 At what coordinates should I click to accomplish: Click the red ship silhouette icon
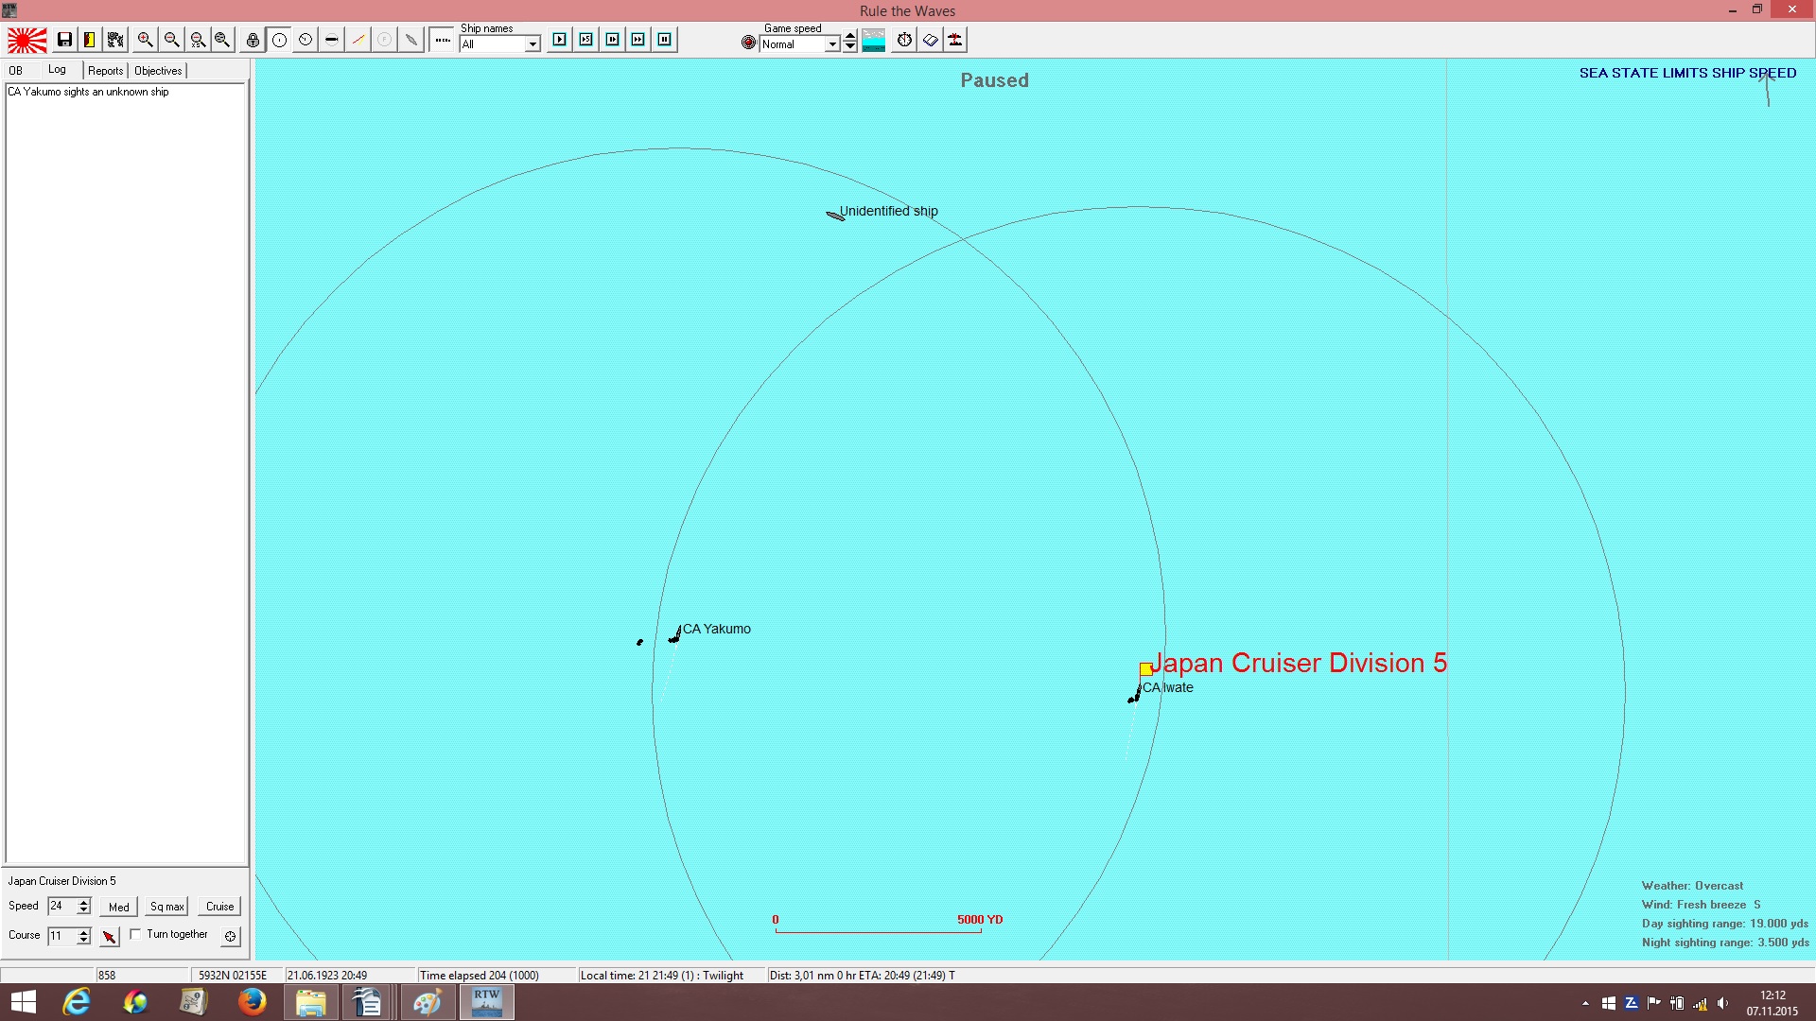pyautogui.click(x=955, y=40)
